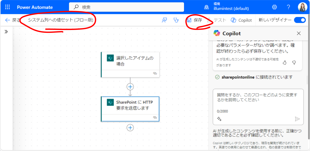310x151 pixels.
Task: Open the flow checker stethoscope icon
Action: tap(176, 20)
